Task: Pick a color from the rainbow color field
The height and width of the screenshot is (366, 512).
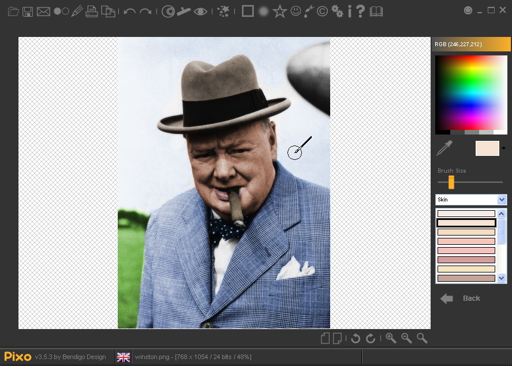Action: coord(471,93)
